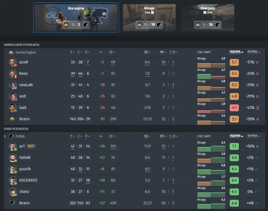The width and height of the screenshot is (268, 211).
Task: Sort FURIA table by 1vsX column
Action: point(173,136)
